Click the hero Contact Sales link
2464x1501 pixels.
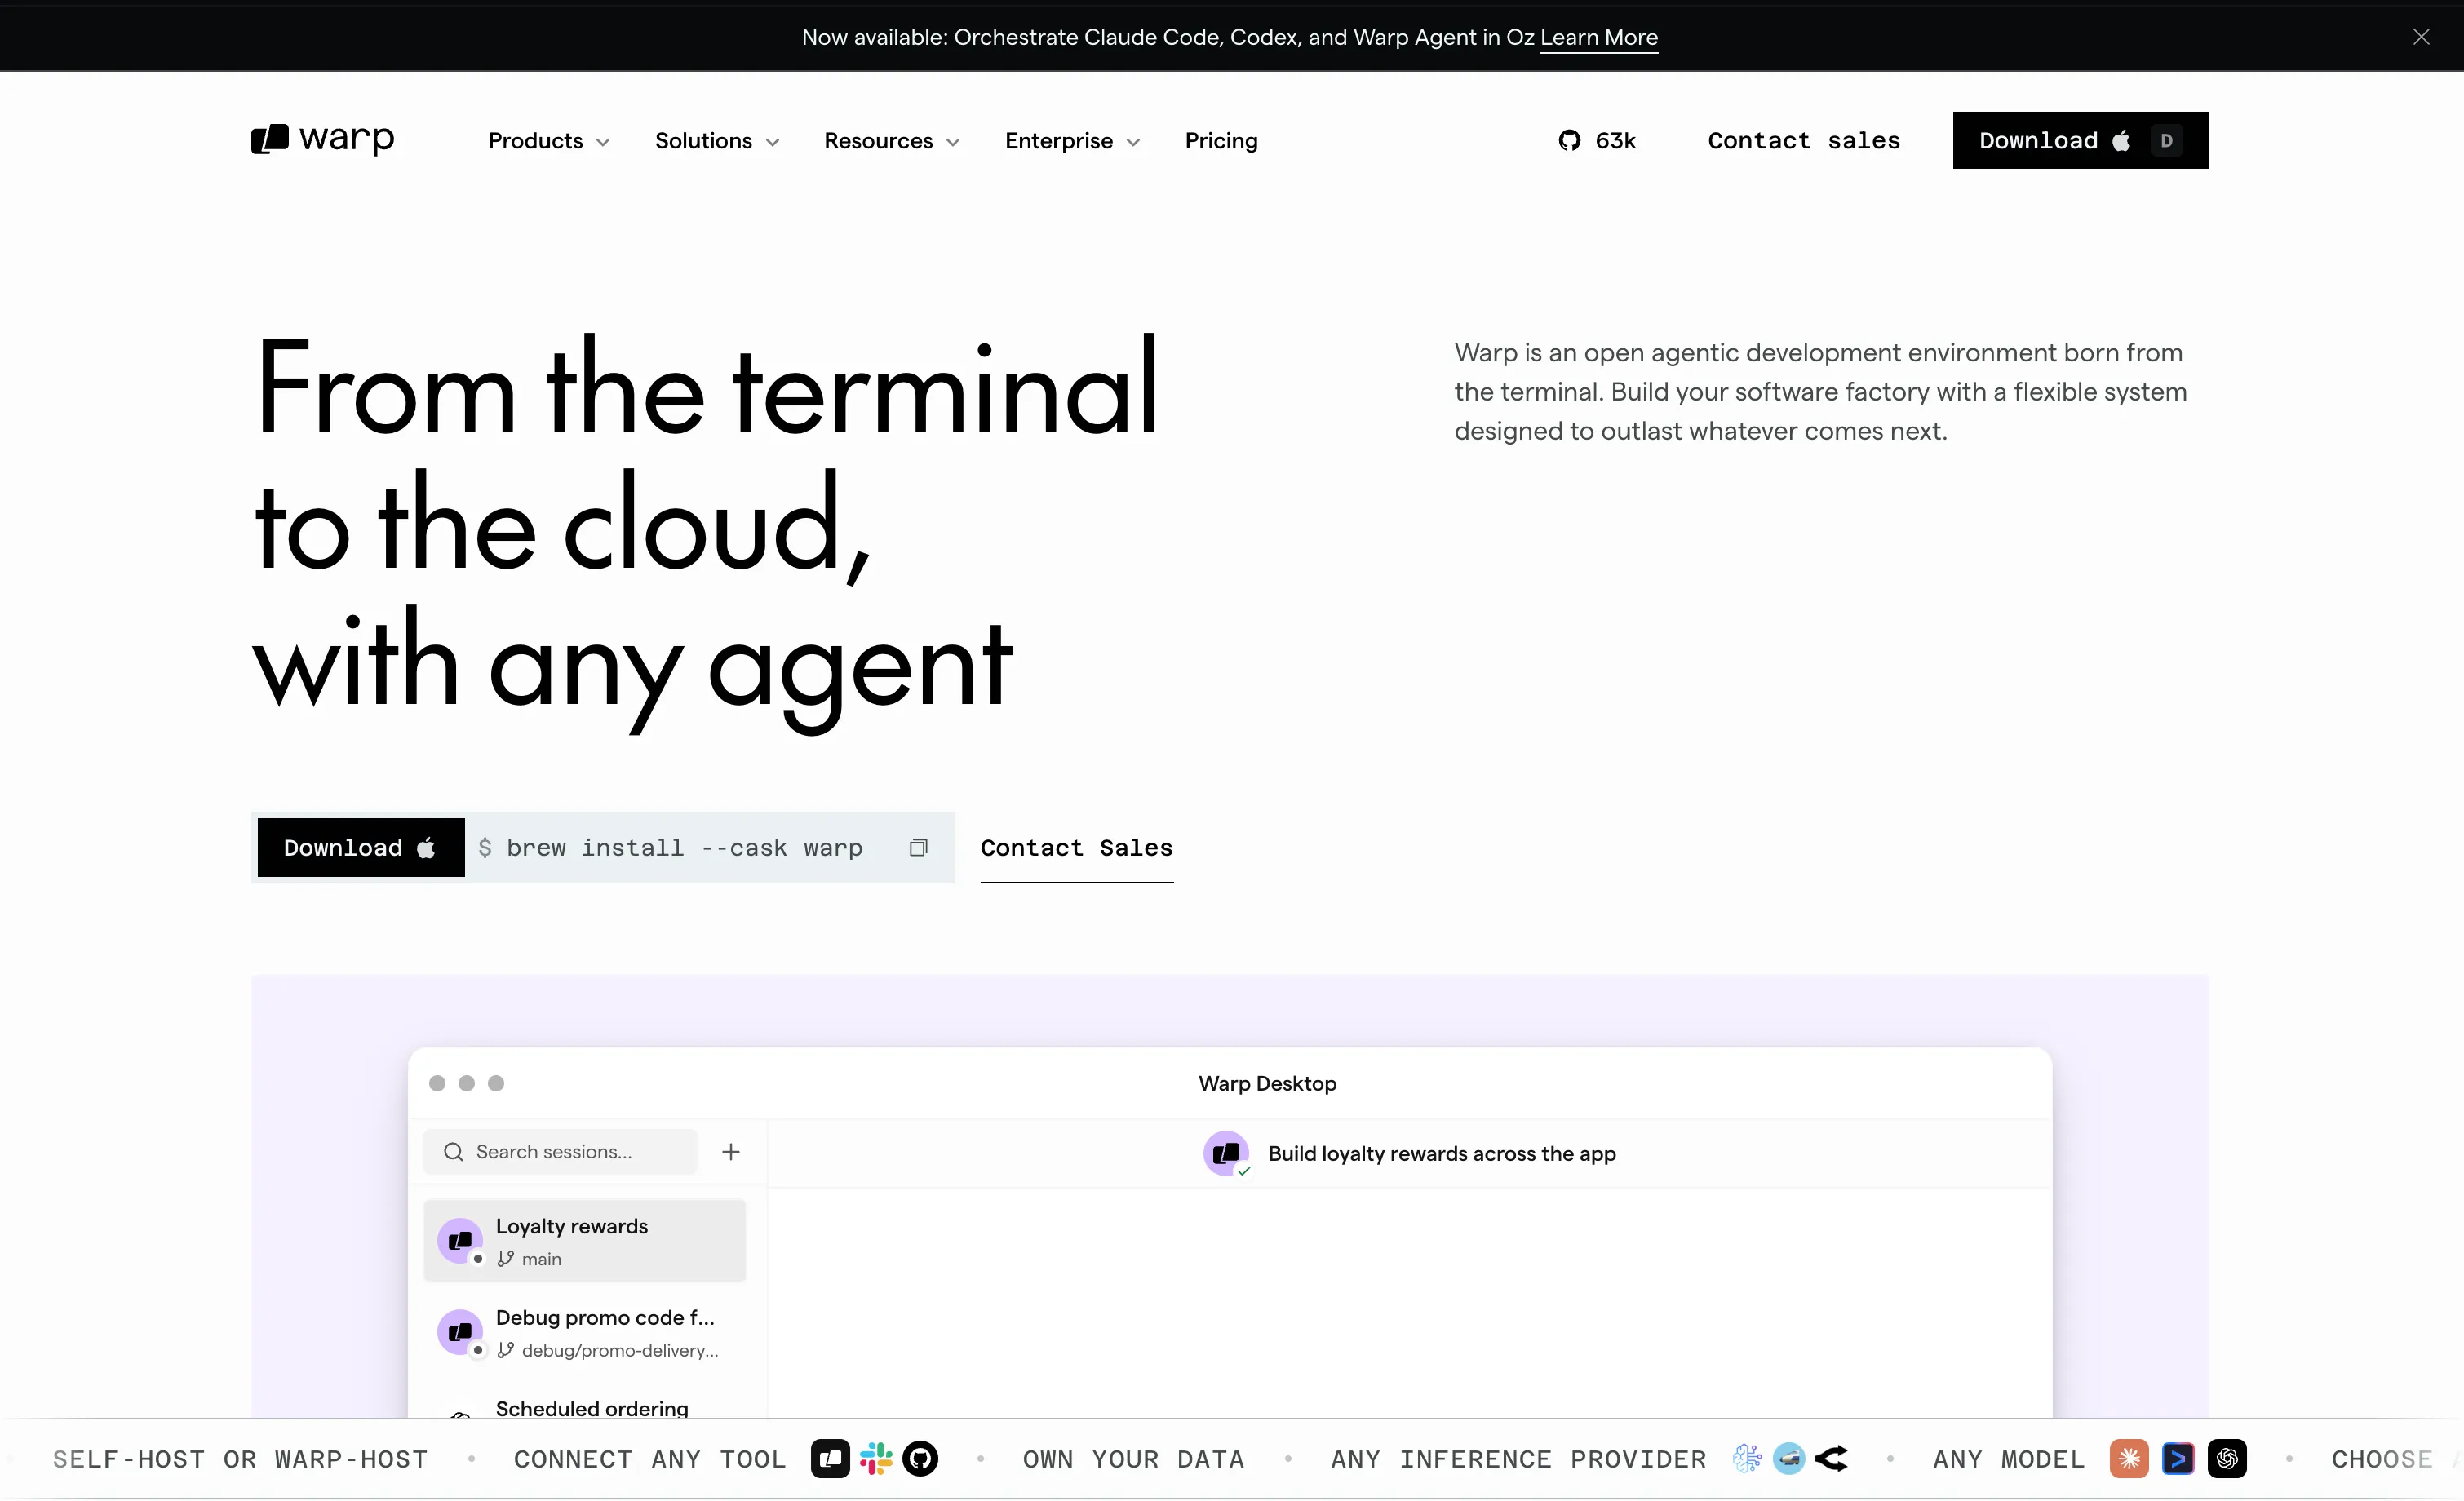1076,848
